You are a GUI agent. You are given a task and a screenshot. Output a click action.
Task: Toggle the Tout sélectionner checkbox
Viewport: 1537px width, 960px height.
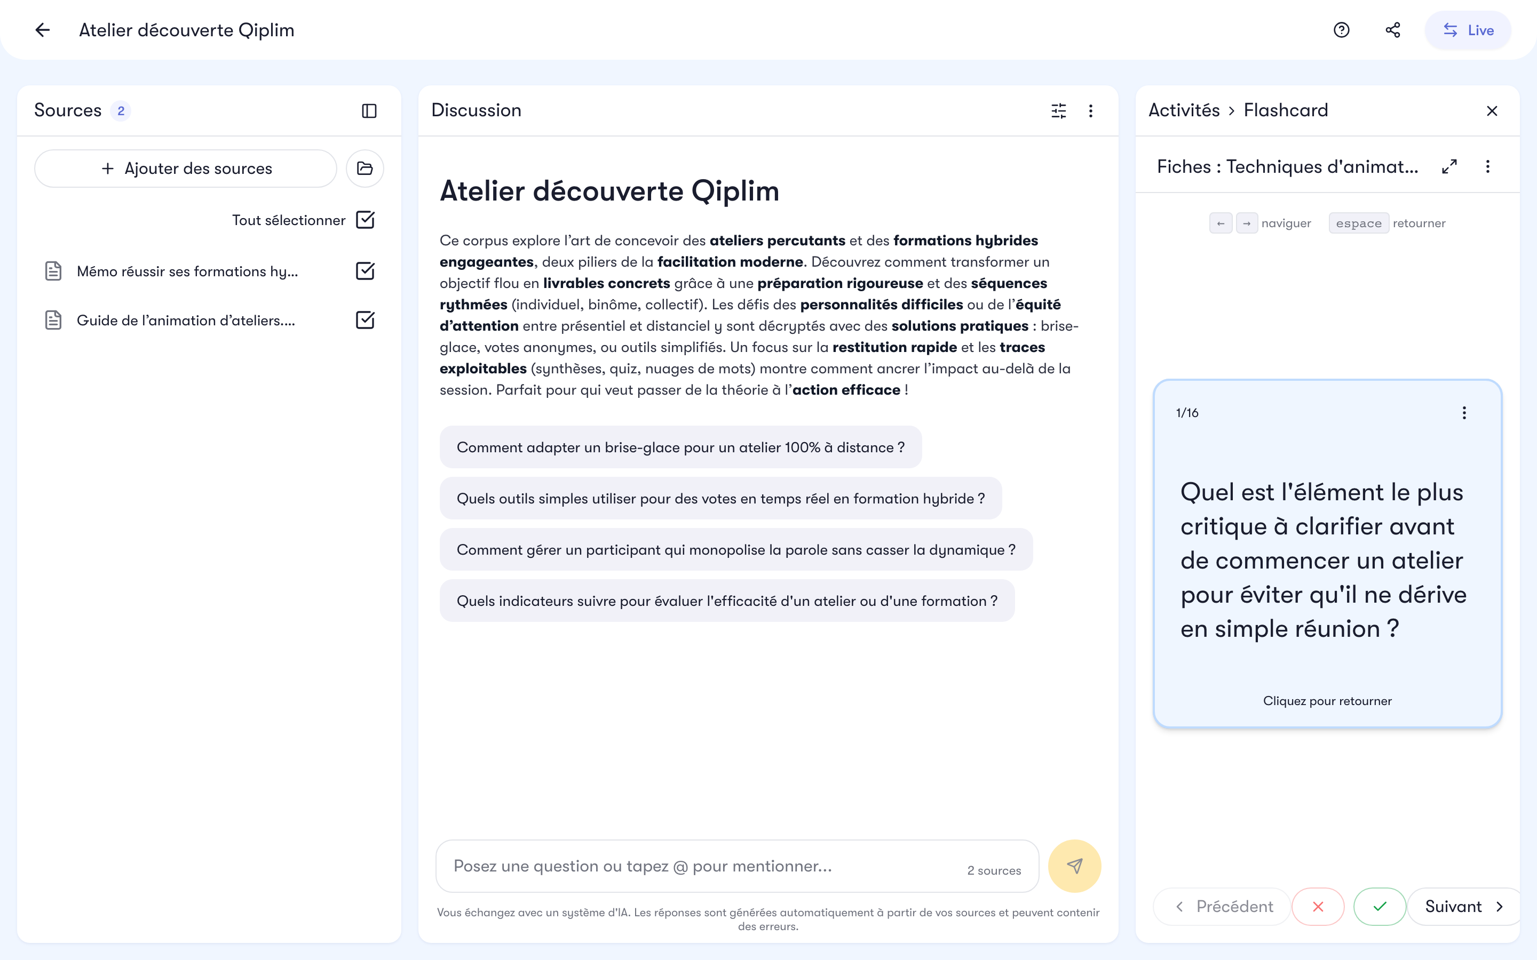coord(365,220)
